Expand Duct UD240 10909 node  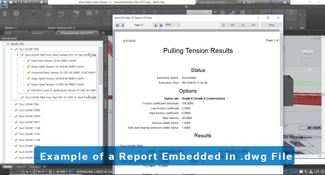click(x=11, y=110)
